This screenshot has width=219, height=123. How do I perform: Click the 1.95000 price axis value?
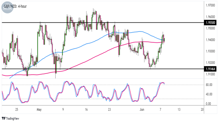click(210, 28)
